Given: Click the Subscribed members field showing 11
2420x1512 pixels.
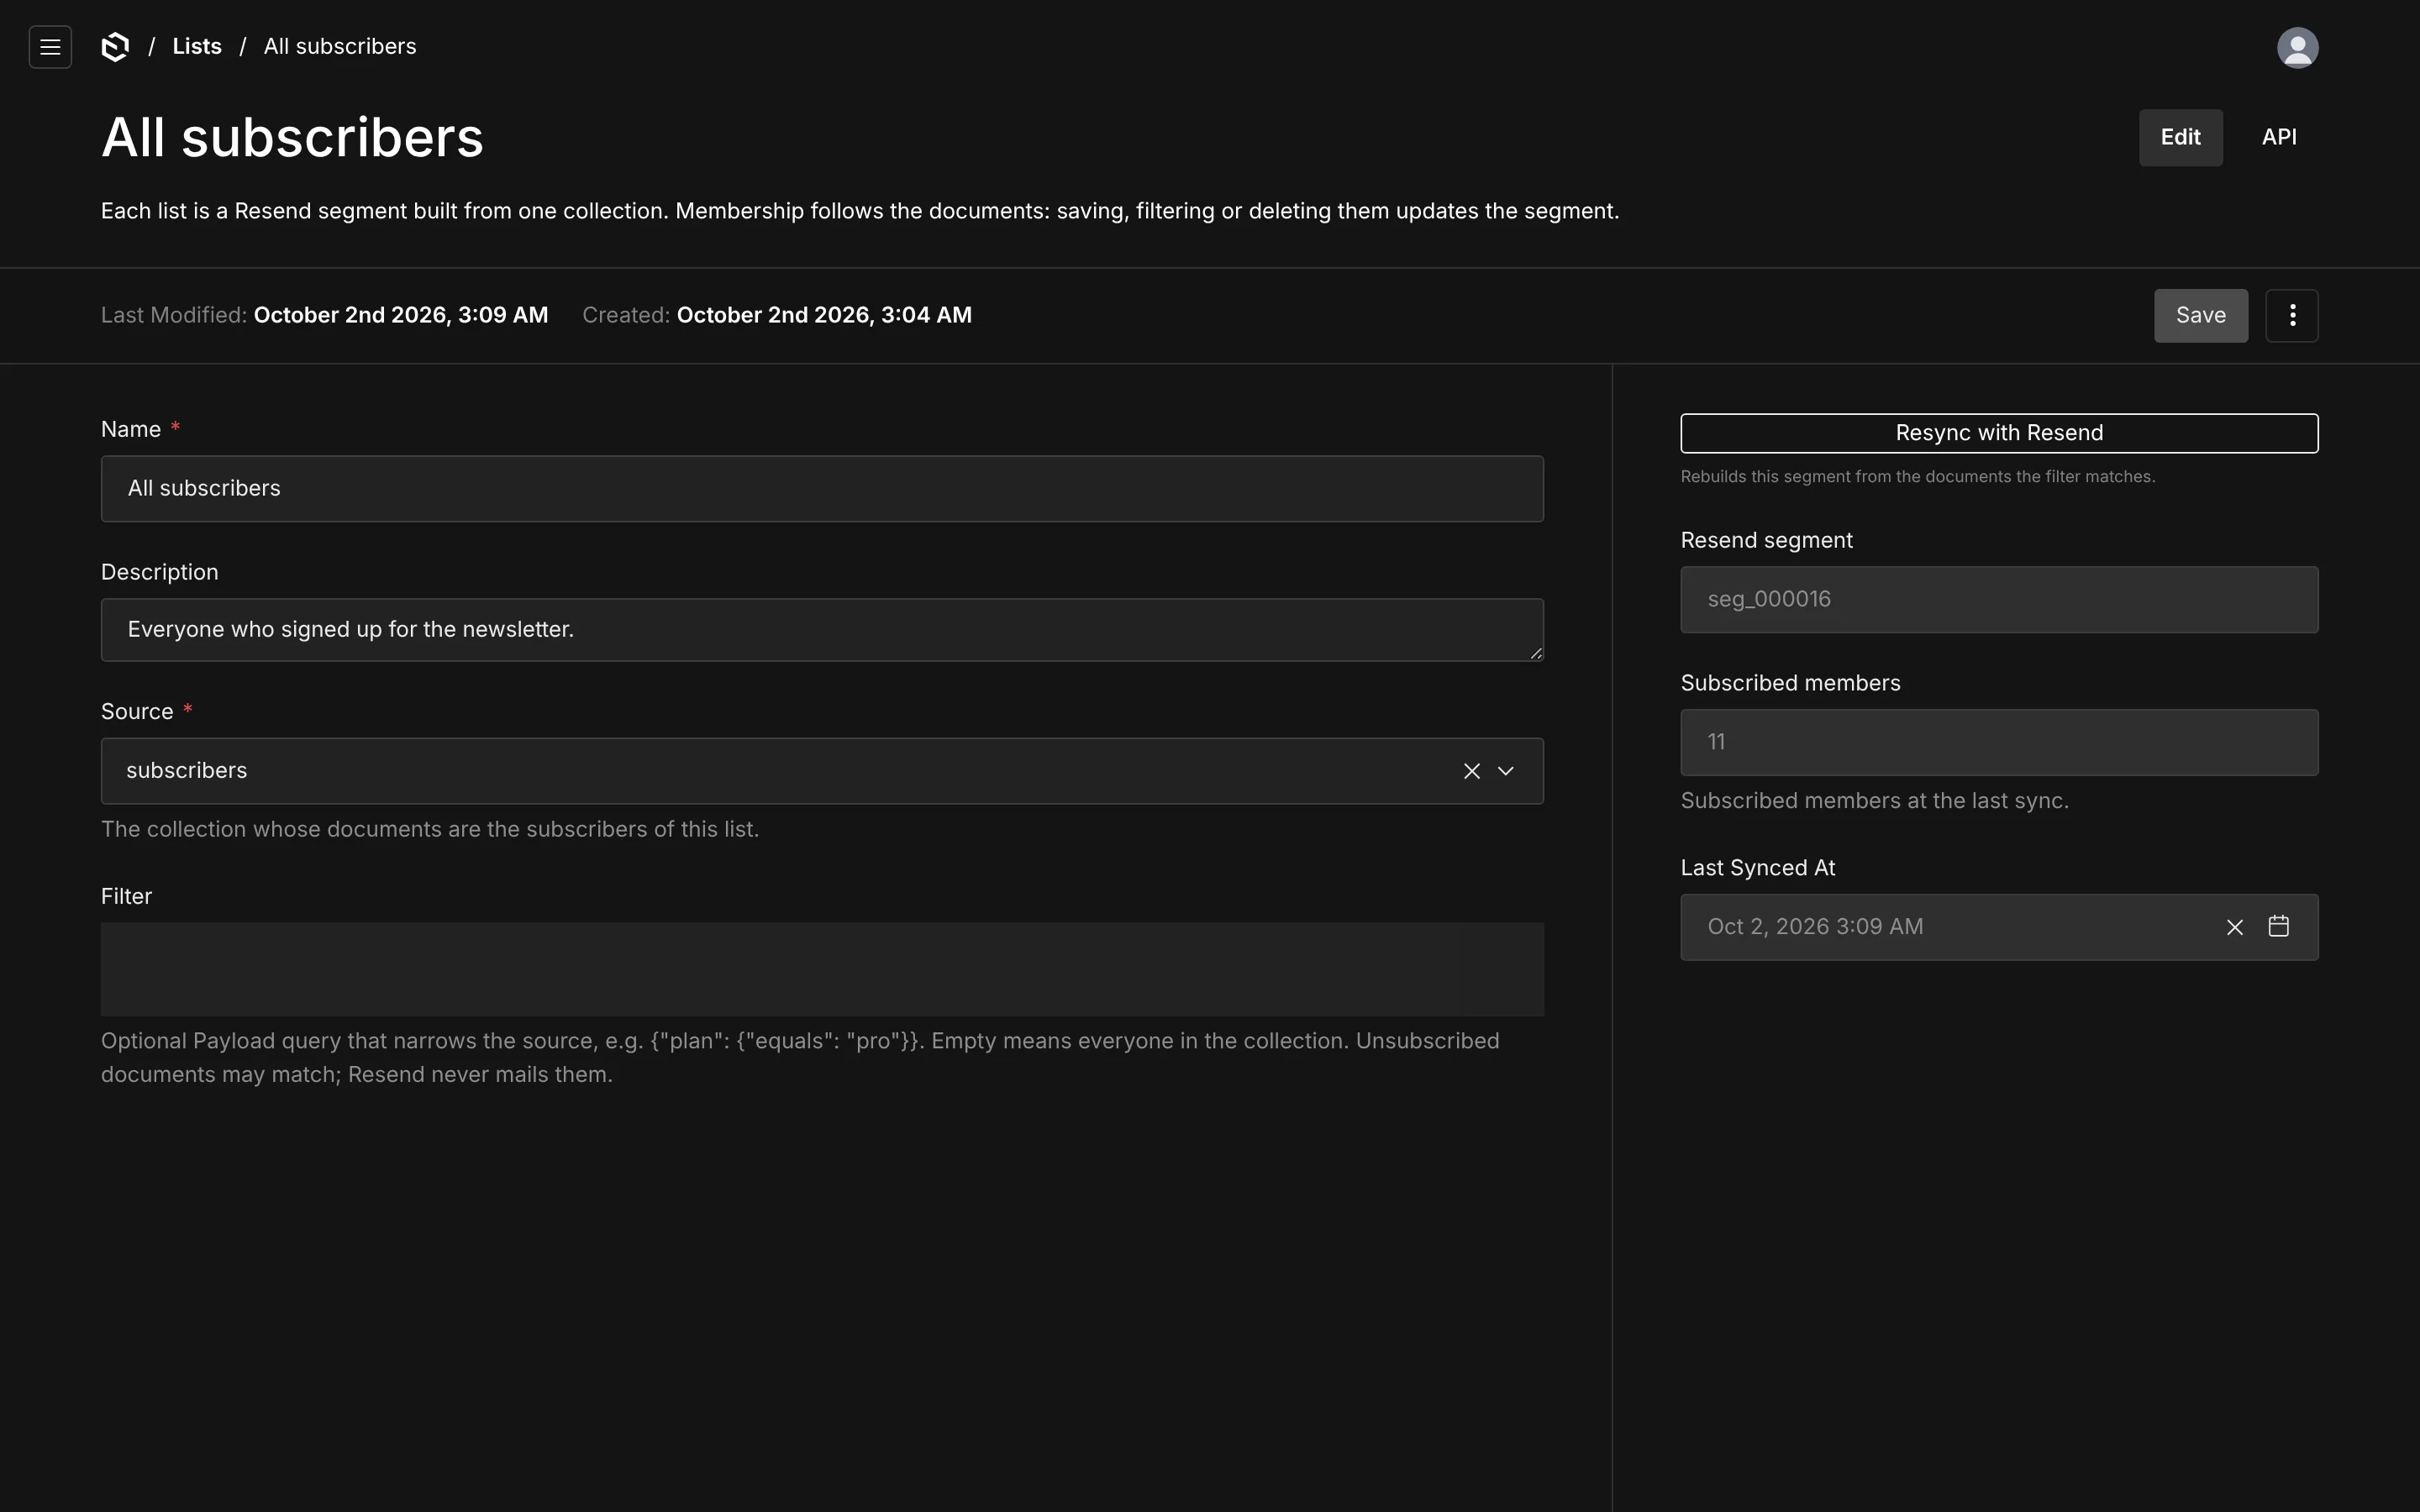Looking at the screenshot, I should pos(1998,743).
